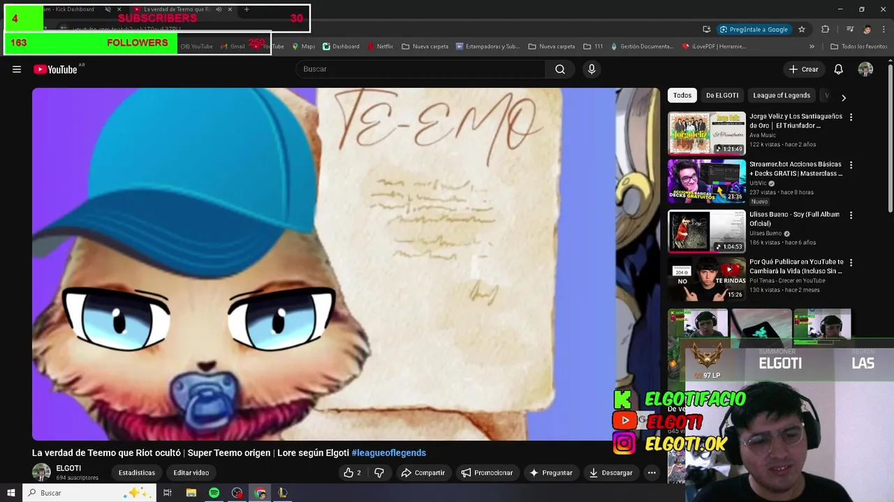Image resolution: width=894 pixels, height=502 pixels.
Task: Expand the bookmarks overflow chevron
Action: 812,47
